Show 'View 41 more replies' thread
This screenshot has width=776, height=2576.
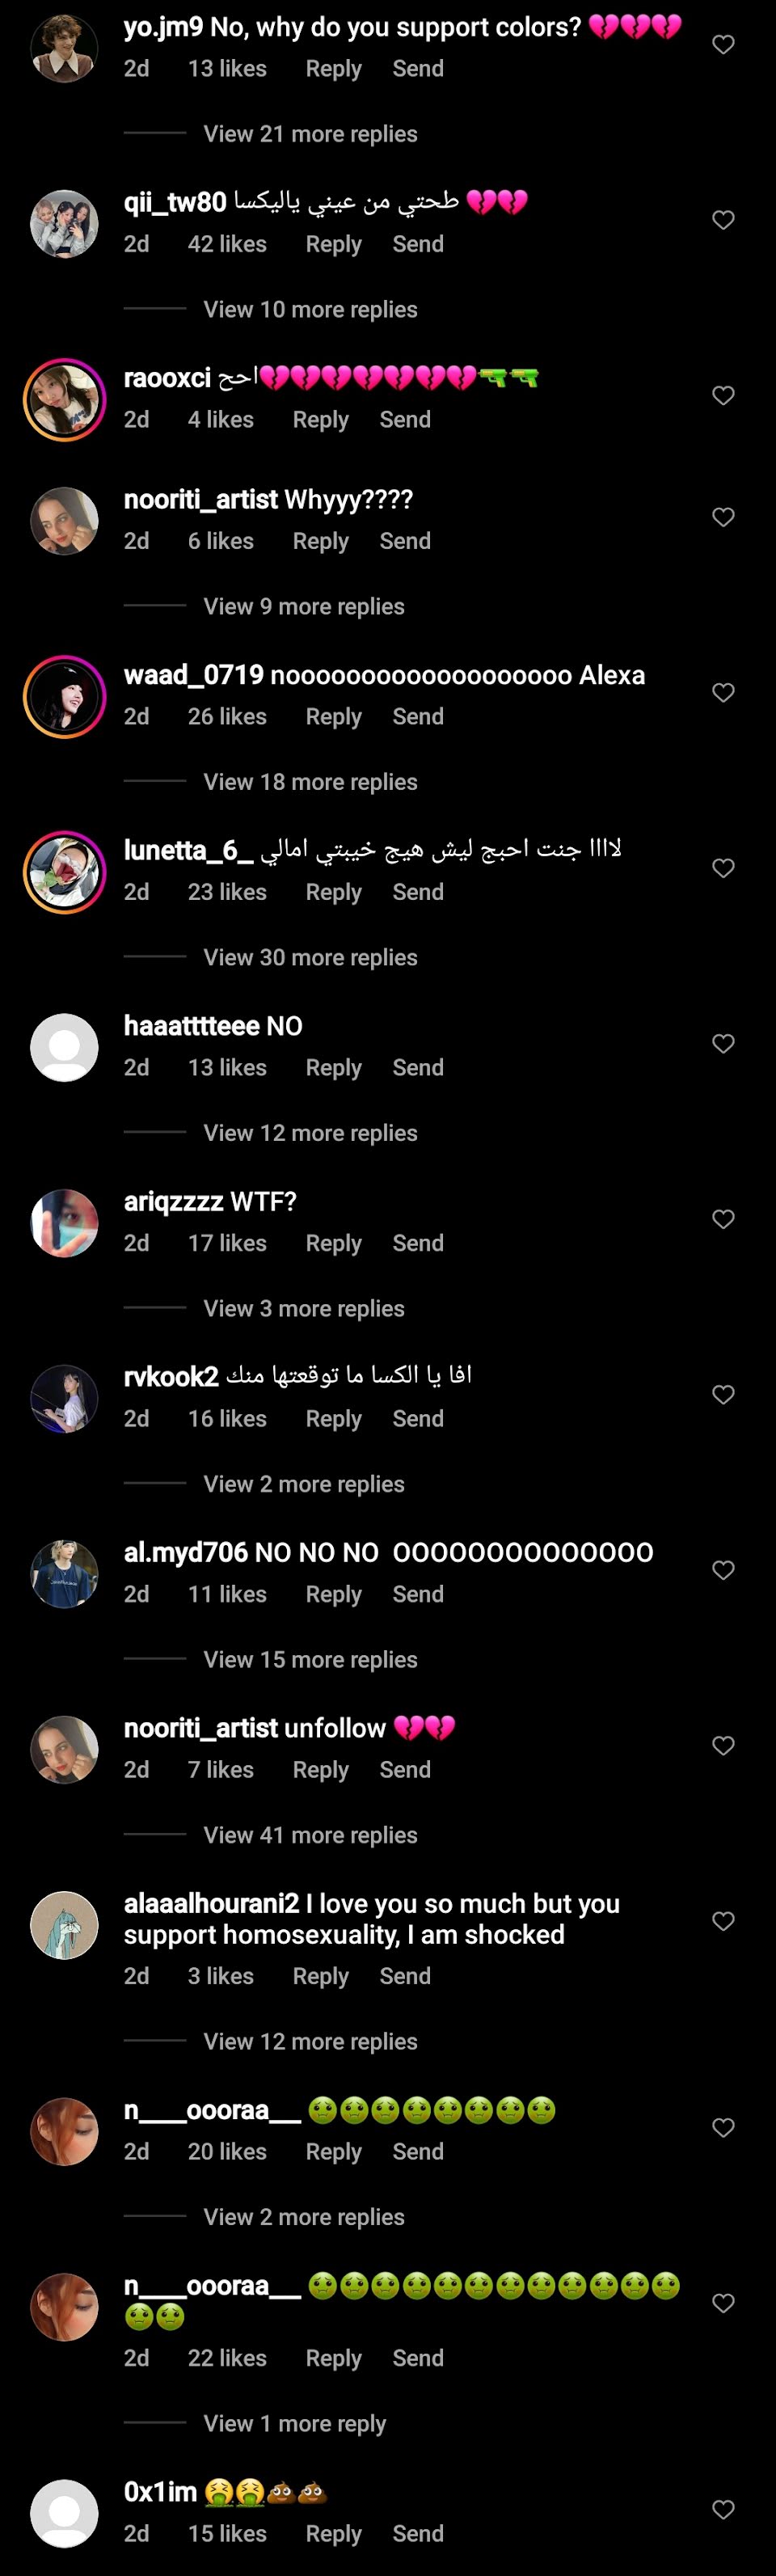(x=310, y=1835)
